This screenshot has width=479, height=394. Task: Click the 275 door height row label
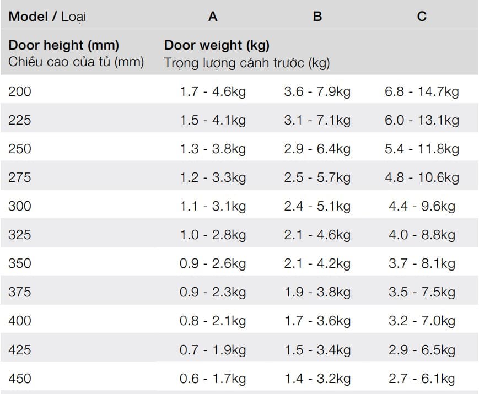pos(20,177)
